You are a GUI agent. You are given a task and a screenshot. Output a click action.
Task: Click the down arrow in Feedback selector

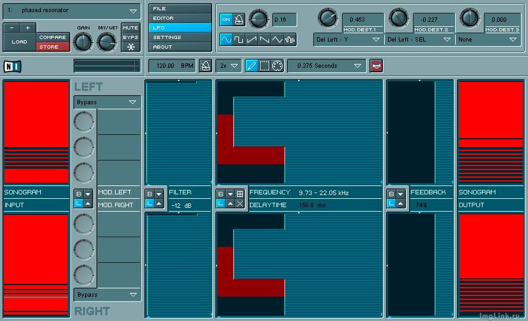tap(400, 194)
